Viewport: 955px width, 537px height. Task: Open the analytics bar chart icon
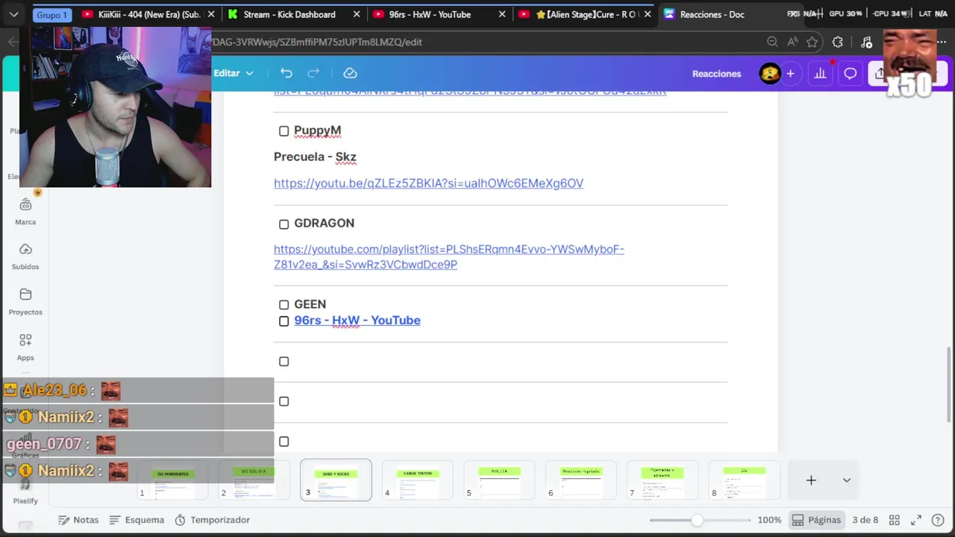(x=820, y=73)
